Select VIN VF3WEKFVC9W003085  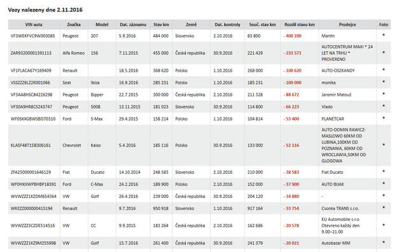(x=32, y=36)
